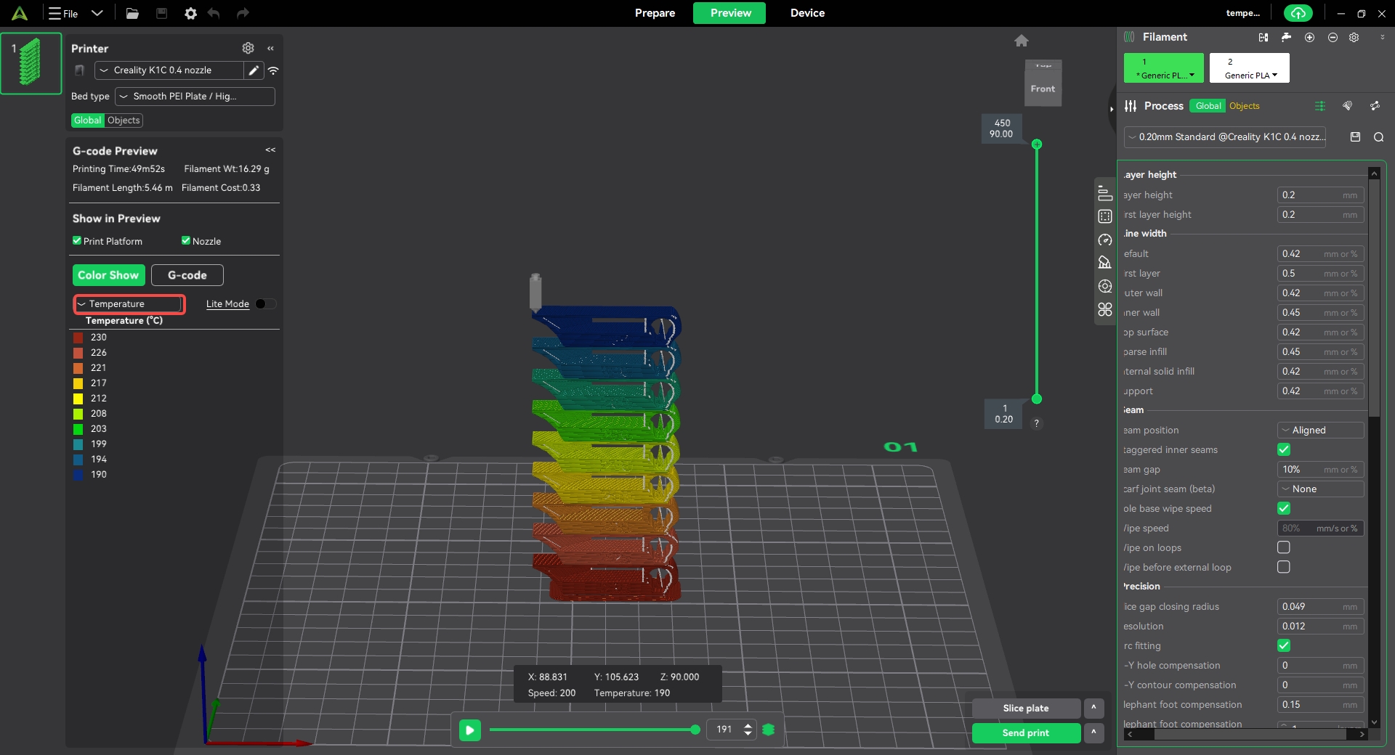Open the project folder icon
Viewport: 1395px width, 755px height.
132,13
